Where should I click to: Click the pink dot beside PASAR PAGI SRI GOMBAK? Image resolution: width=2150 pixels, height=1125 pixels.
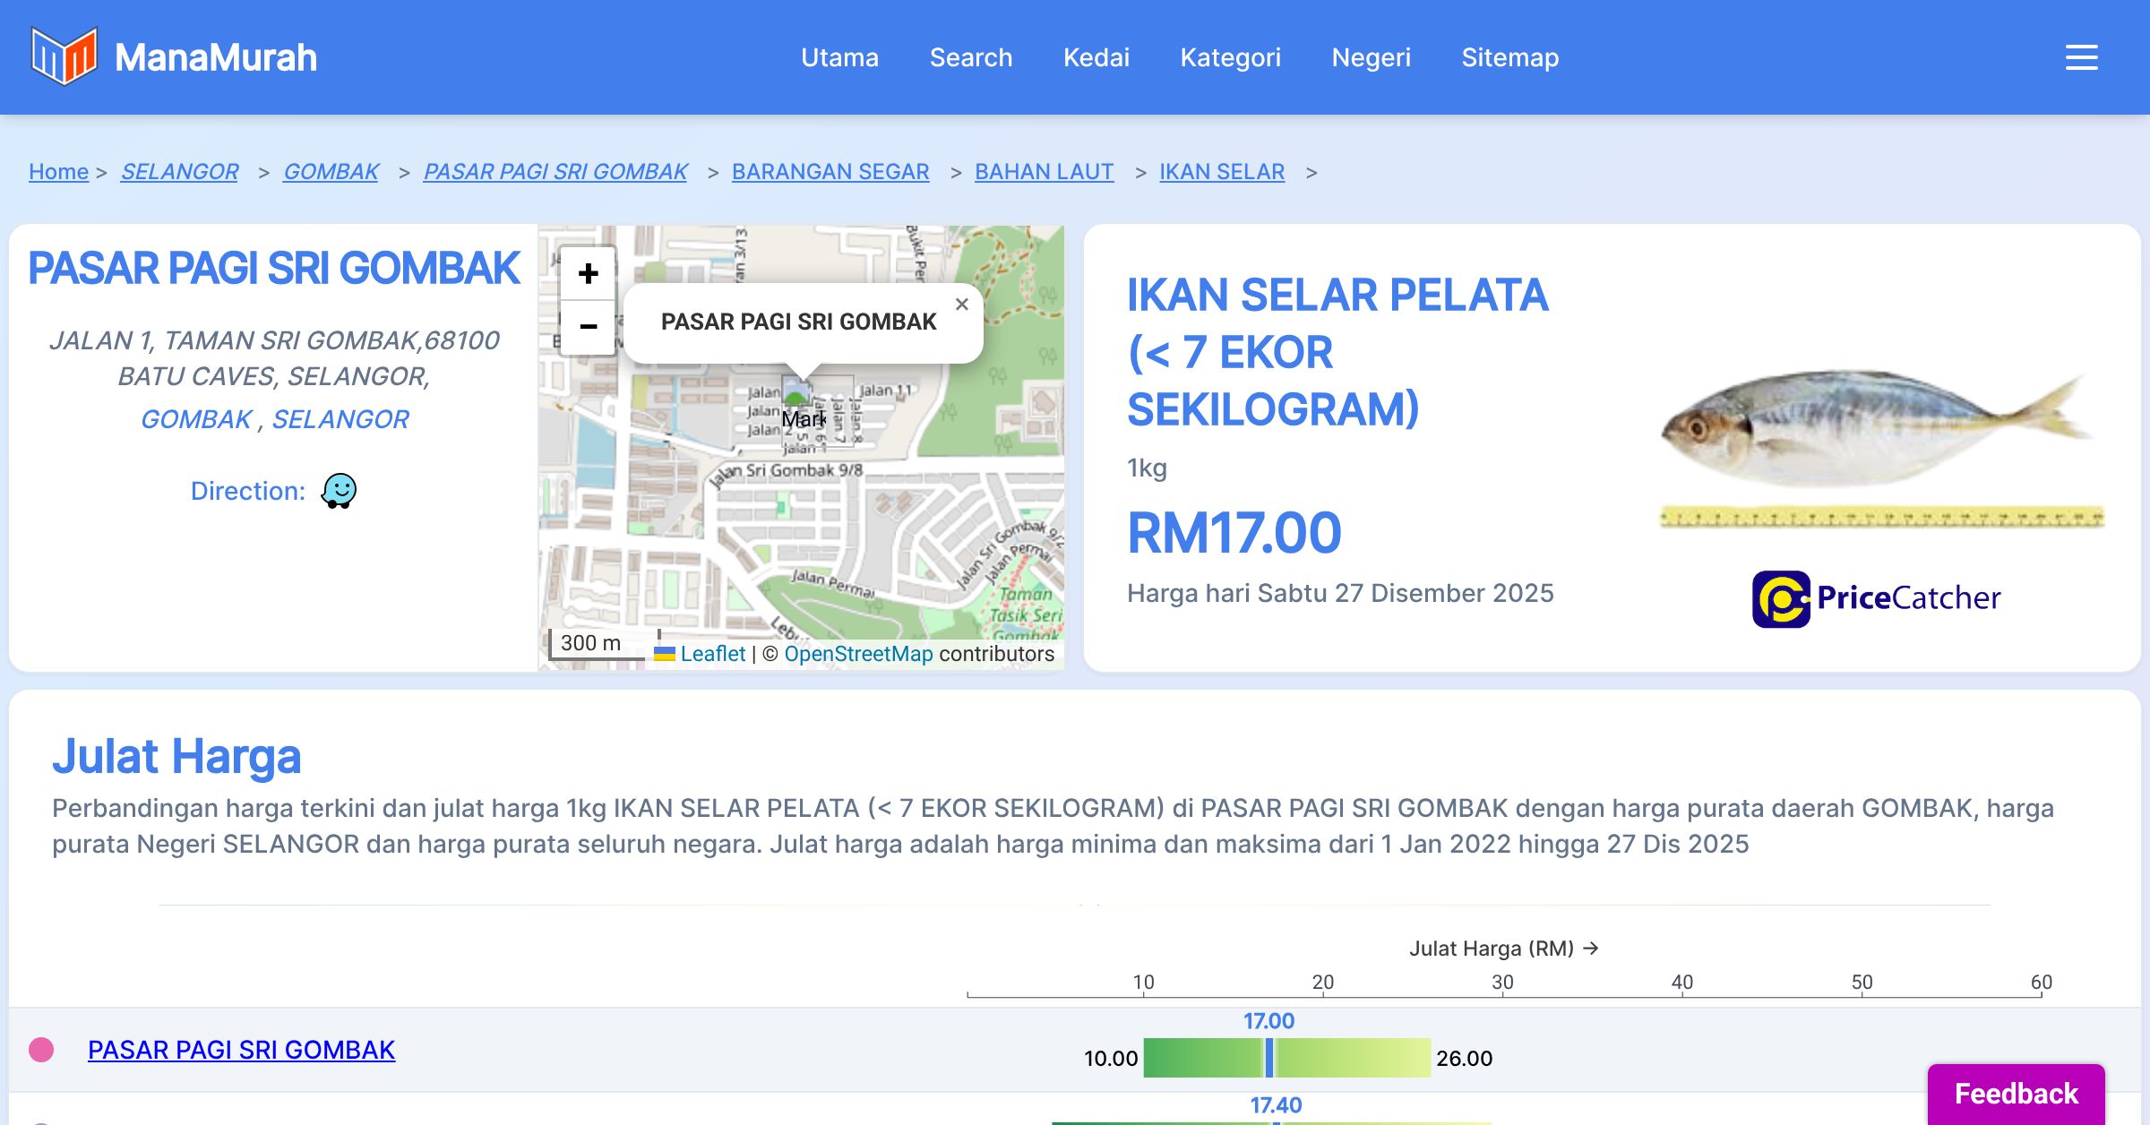(x=41, y=1050)
